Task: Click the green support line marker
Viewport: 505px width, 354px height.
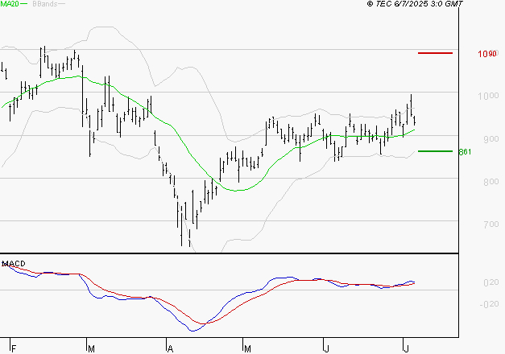Action: click(x=435, y=151)
